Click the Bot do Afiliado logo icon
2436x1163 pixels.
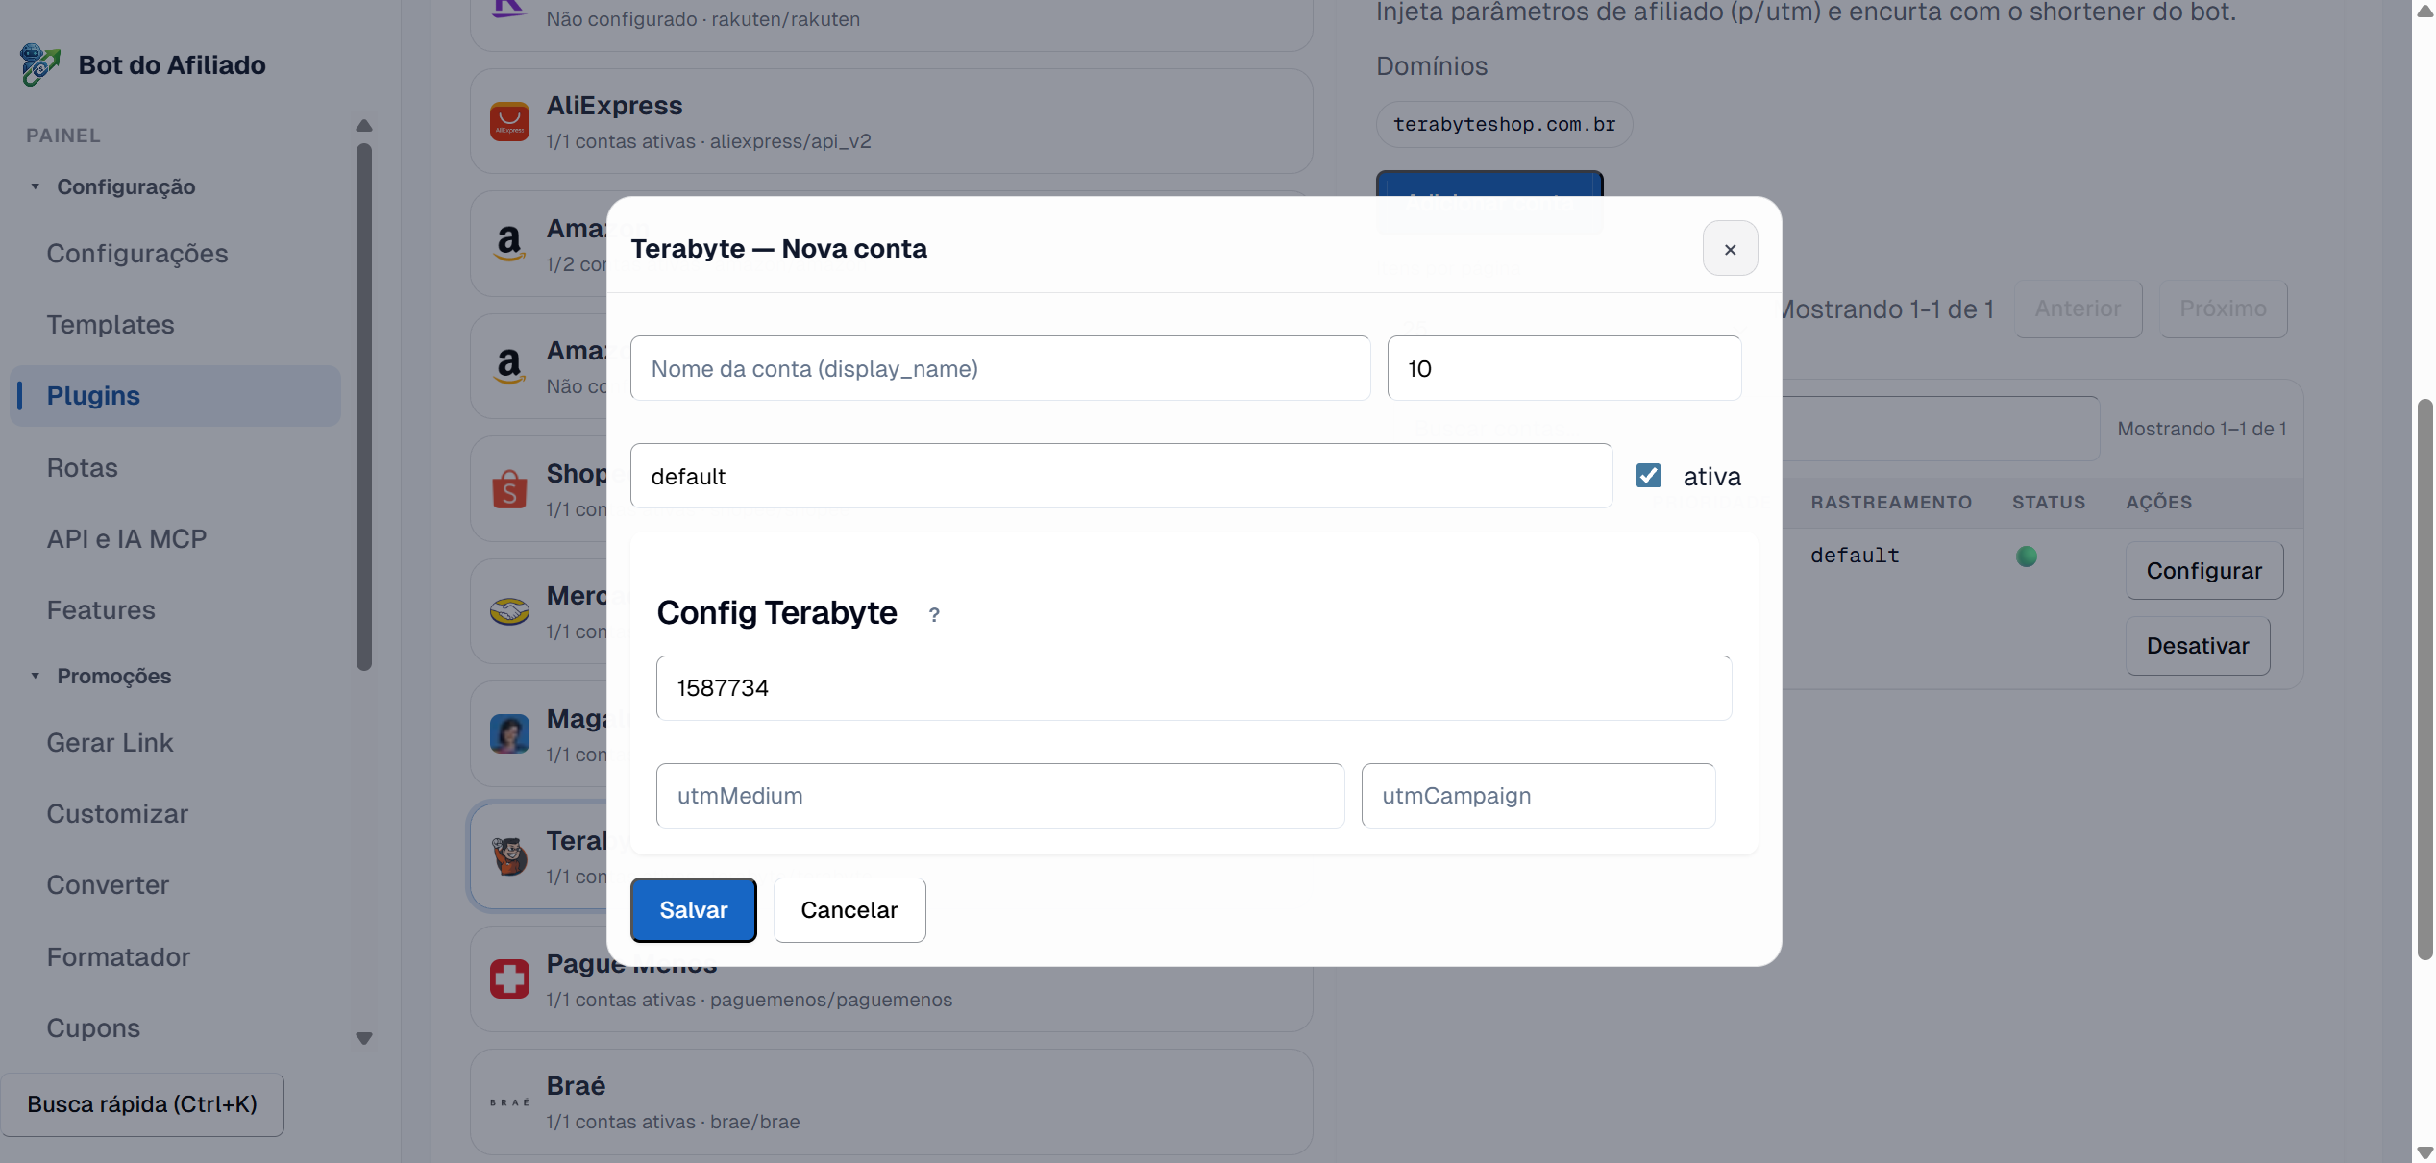[39, 64]
